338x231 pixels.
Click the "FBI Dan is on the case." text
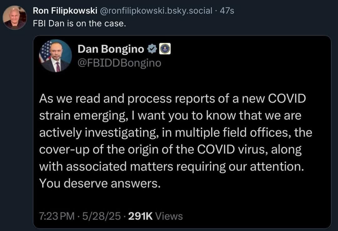(x=79, y=25)
